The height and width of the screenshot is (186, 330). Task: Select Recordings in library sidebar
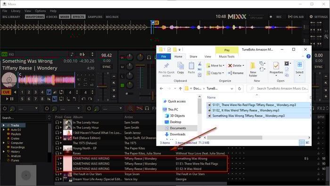pos(17,147)
